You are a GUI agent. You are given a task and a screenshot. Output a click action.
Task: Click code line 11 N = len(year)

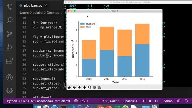[x=45, y=23]
